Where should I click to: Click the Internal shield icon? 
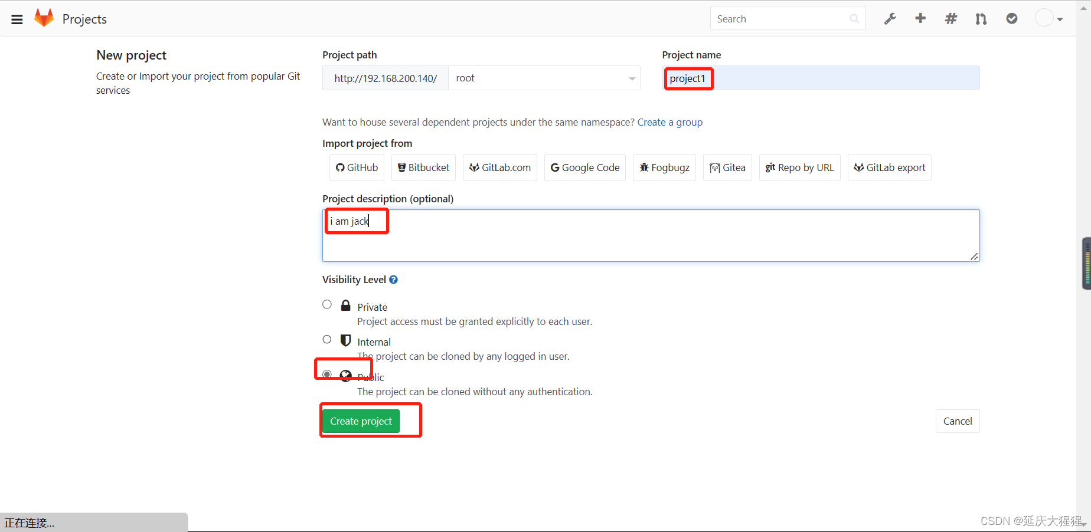tap(346, 340)
